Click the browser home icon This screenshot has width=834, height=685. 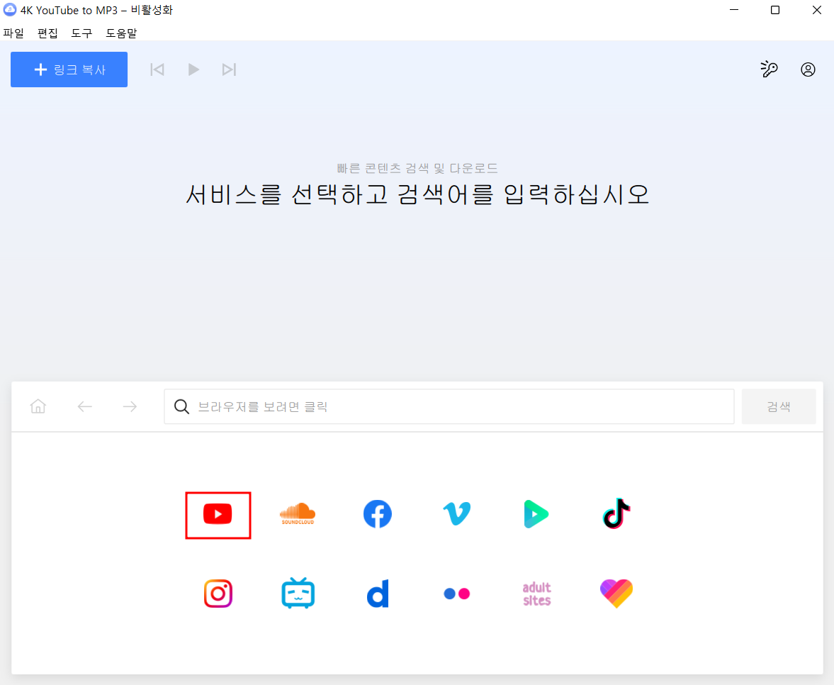38,406
